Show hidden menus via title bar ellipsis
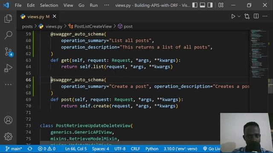Image resolution: width=273 pixels, height=153 pixels. tap(107, 5)
